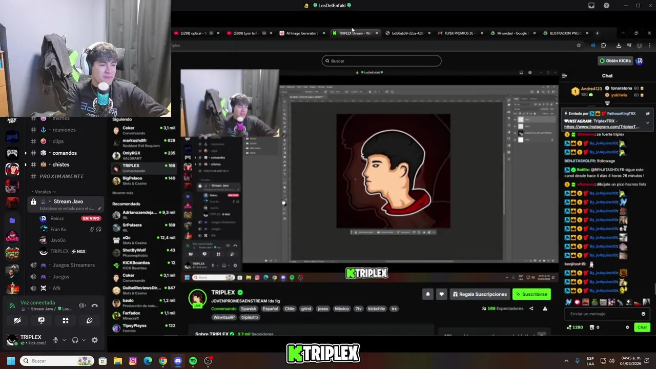Open a new browser tab
This screenshot has width=656, height=369.
tap(597, 33)
